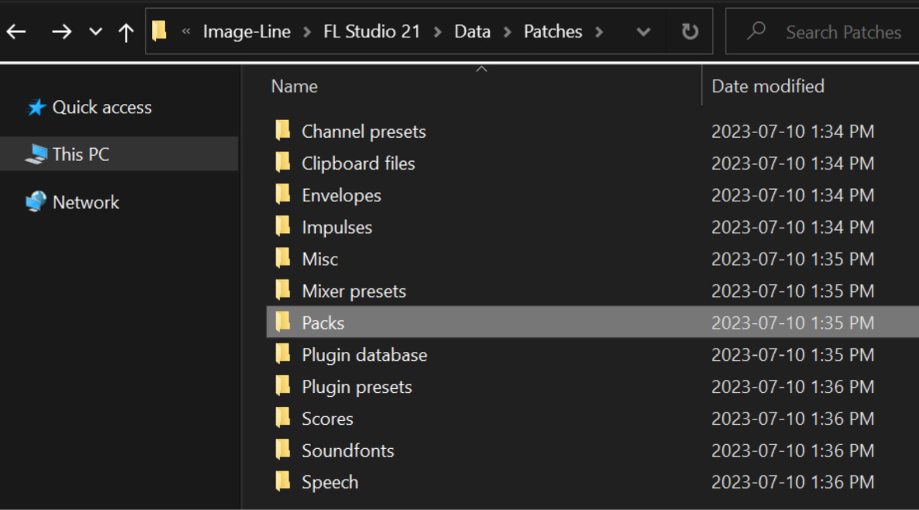Click the date modified of Envelopes
Image resolution: width=919 pixels, height=510 pixels.
(793, 195)
